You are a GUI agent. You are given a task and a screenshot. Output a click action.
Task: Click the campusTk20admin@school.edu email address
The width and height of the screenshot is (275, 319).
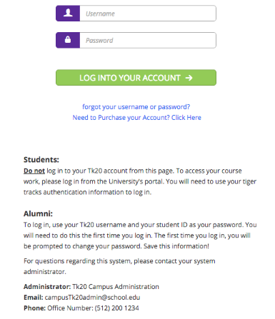pos(92,298)
